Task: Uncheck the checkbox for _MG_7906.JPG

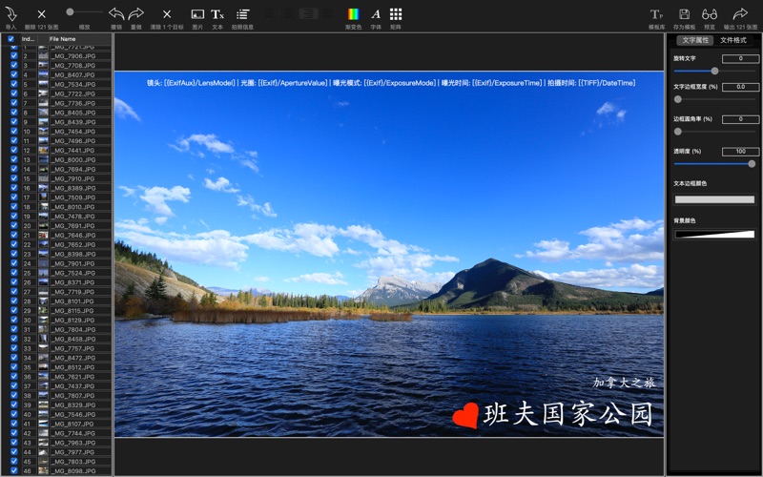Action: click(13, 55)
